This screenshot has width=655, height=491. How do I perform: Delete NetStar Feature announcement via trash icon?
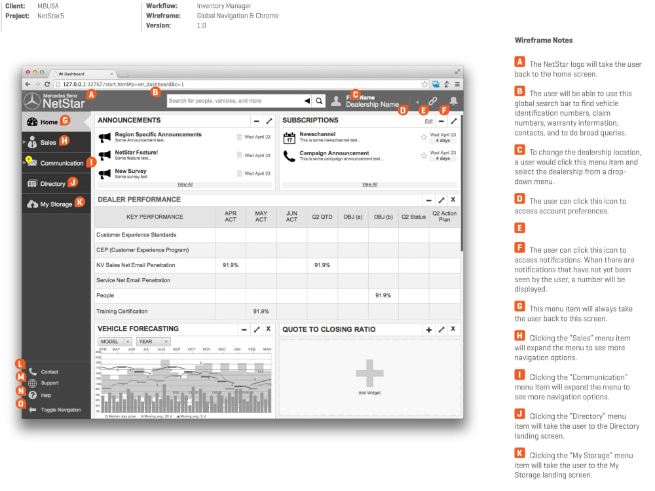pyautogui.click(x=239, y=155)
